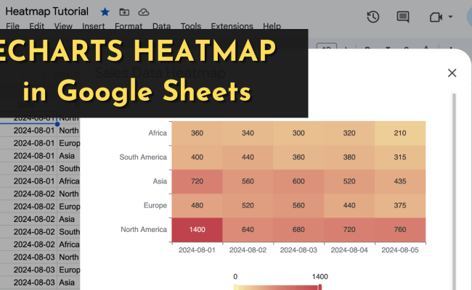This screenshot has height=290, width=472.
Task: Star the Heatmap Tutorial document
Action: pos(105,12)
